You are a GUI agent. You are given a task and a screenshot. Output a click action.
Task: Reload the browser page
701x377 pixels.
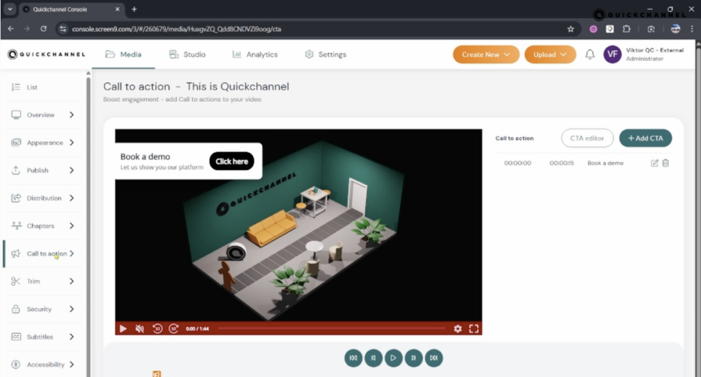pos(43,29)
